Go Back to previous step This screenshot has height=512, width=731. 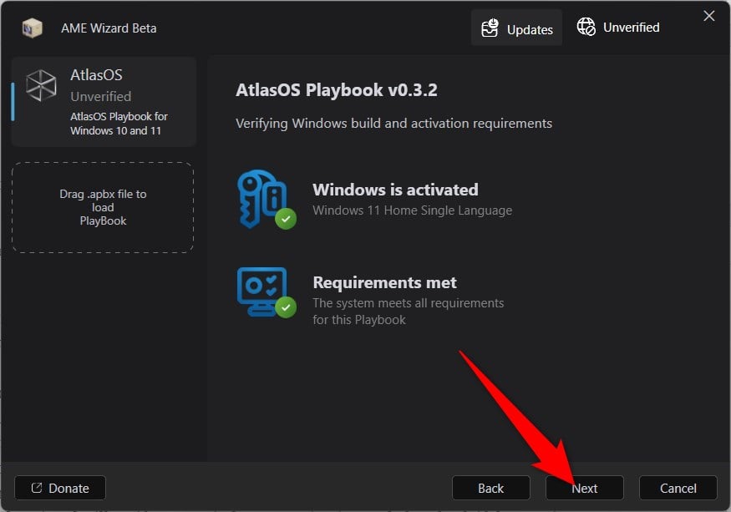coord(491,488)
